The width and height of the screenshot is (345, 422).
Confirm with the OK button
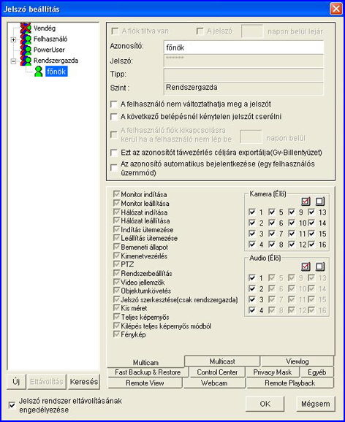click(x=265, y=404)
